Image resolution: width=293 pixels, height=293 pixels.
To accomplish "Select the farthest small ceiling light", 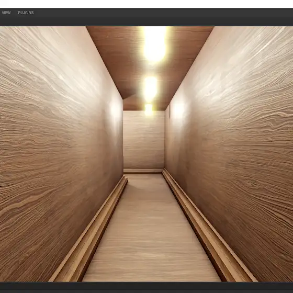I will [x=149, y=109].
